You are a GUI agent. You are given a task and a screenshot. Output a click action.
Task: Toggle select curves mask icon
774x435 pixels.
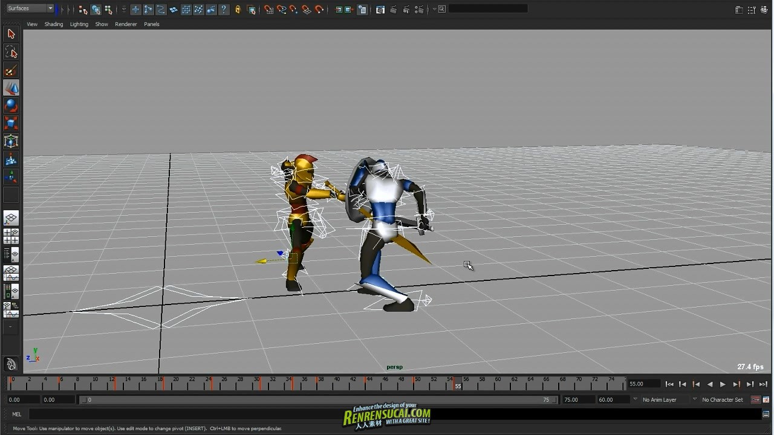[x=161, y=10]
